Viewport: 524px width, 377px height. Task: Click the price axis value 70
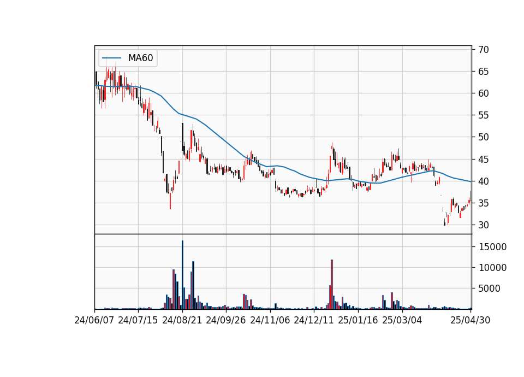point(484,50)
